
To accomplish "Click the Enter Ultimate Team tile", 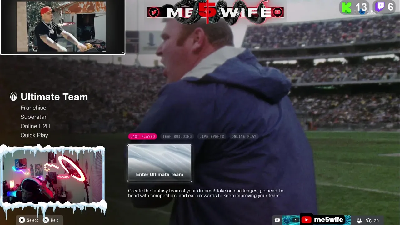I will click(160, 163).
